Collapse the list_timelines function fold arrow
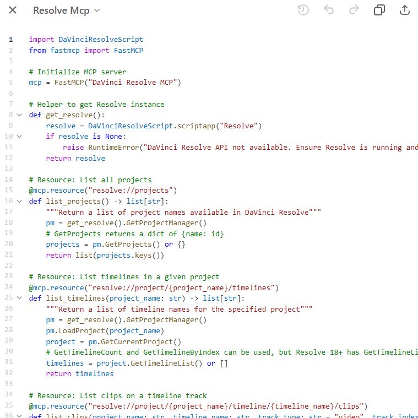The width and height of the screenshot is (418, 418). click(x=19, y=298)
